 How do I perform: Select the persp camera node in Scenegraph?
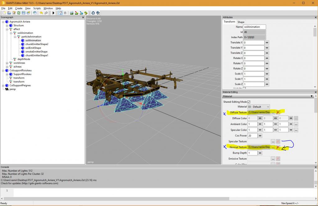(x=12, y=89)
